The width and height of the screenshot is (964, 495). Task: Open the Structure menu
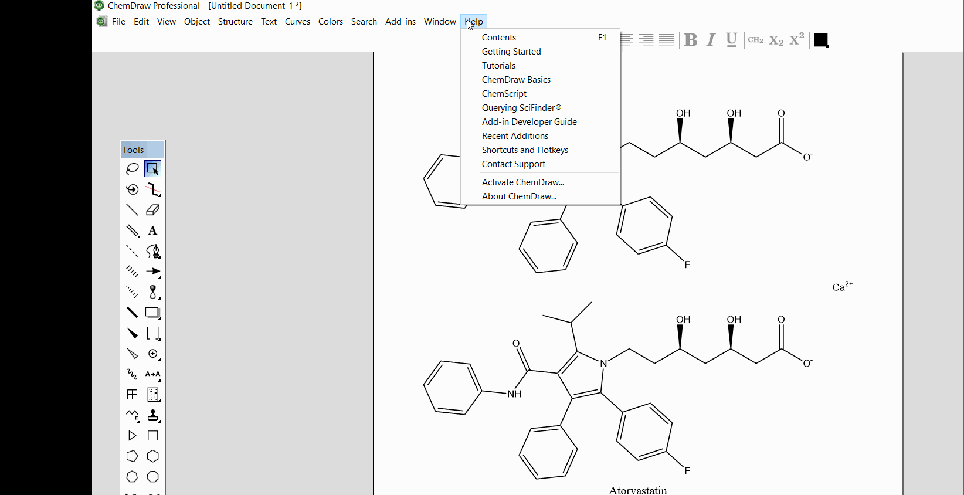pyautogui.click(x=235, y=22)
